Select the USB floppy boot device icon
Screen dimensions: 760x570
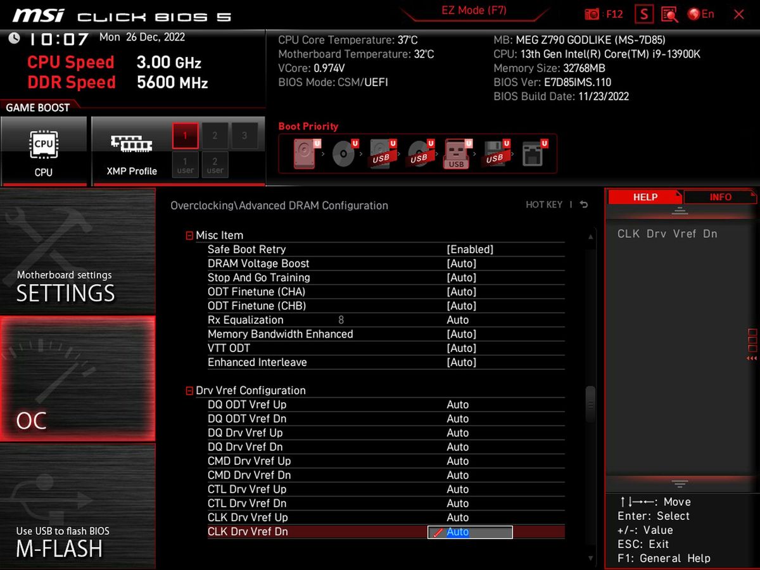pyautogui.click(x=495, y=153)
